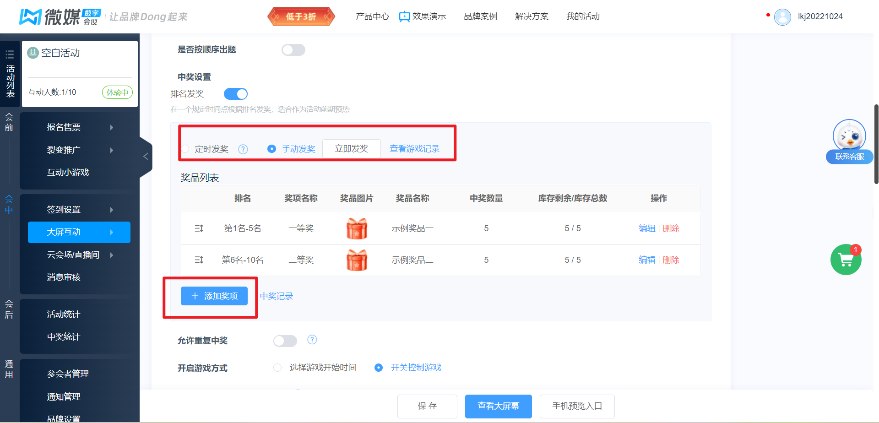Open 我的活动 in top navigation
Screen dimensions: 879x423
point(583,16)
